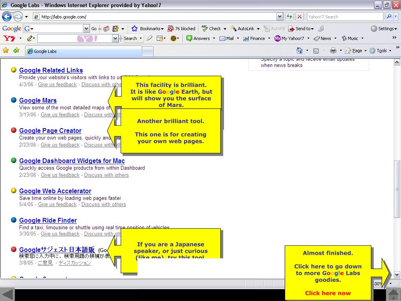Click Discuss with others under Dashboard Widgets
Screen dimensions: 401x301
(107, 175)
